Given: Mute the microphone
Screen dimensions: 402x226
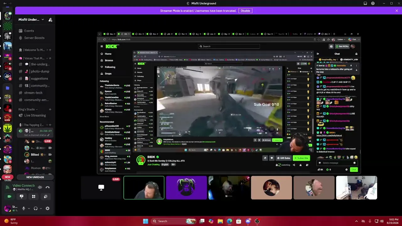Looking at the screenshot, I should 24,208.
